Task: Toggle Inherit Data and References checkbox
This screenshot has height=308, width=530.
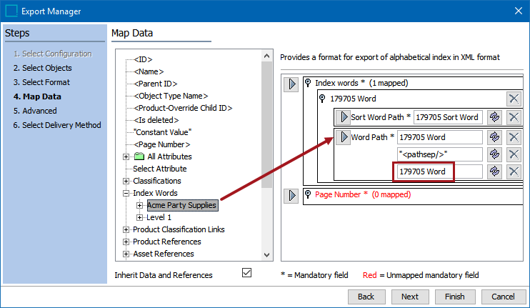Action: pos(247,273)
